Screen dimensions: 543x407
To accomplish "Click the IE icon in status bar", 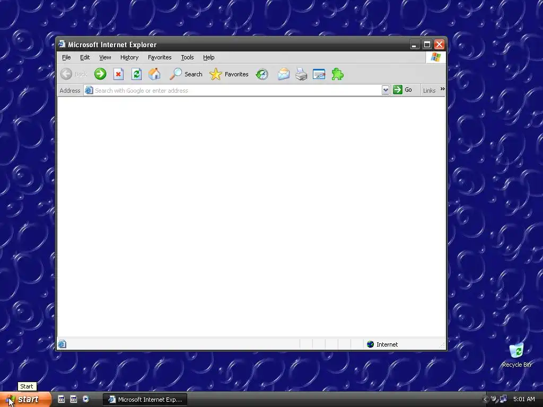I will click(62, 344).
